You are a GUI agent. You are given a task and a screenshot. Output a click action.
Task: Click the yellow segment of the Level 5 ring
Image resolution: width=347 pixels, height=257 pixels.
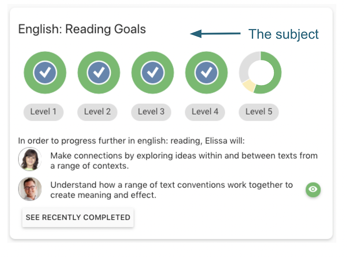[248, 85]
